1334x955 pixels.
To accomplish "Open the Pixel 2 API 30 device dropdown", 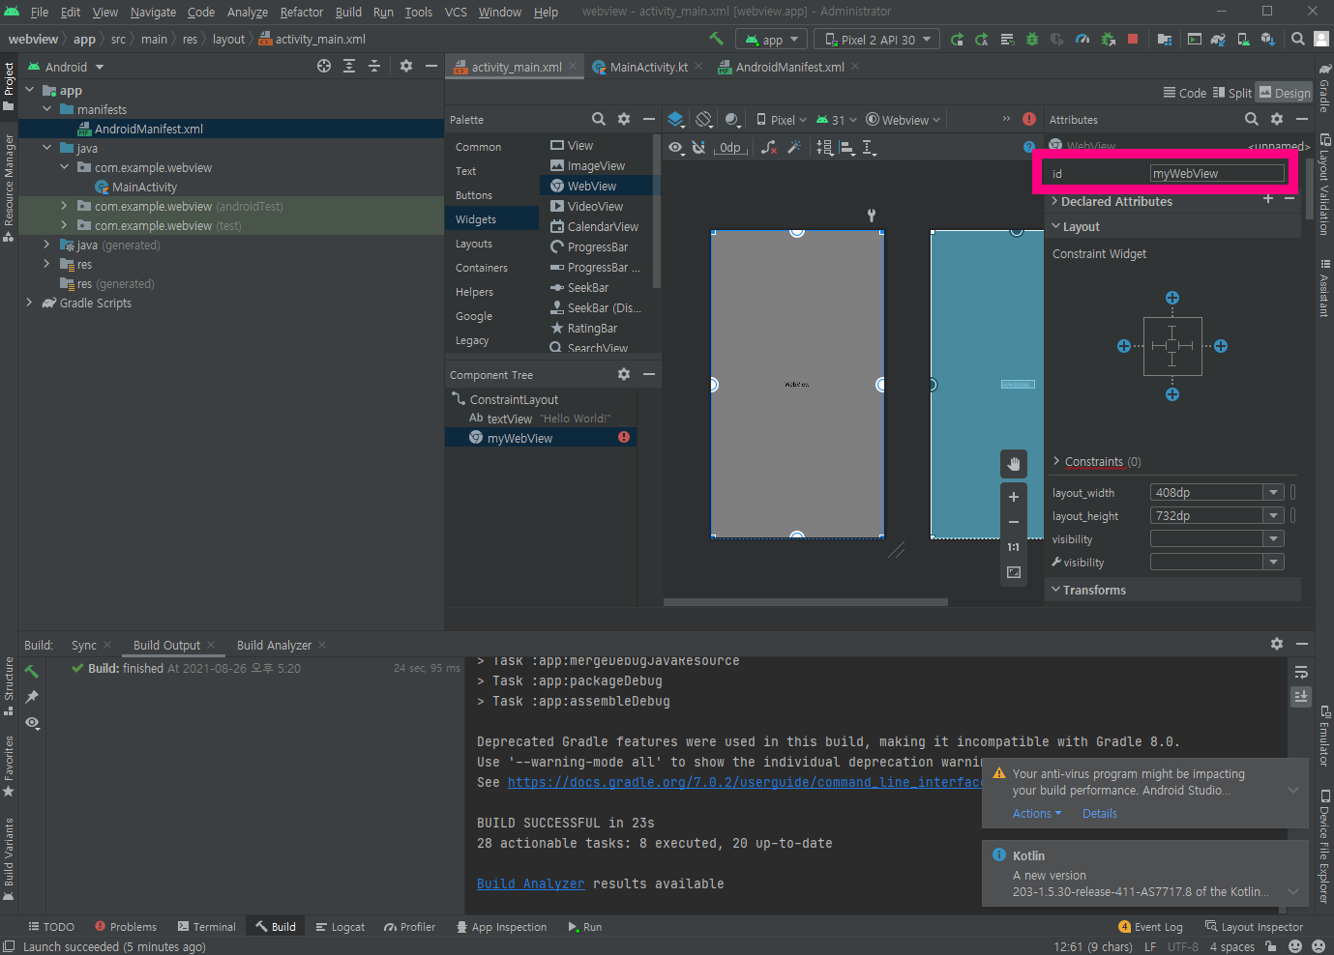I will click(877, 40).
